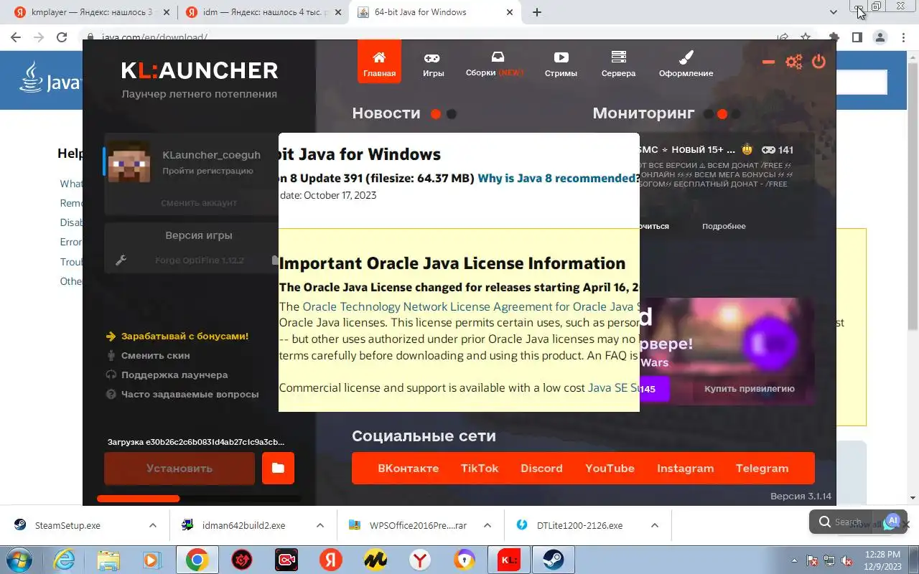Screen dimensions: 919x574
Task: Select the first Мониторинг carousel dot
Action: (708, 113)
